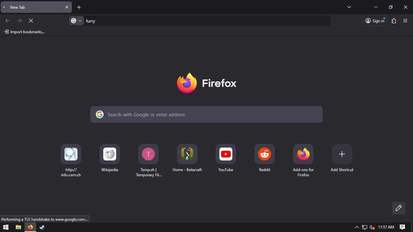This screenshot has width=413, height=232.
Task: Show hidden system tray icons
Action: pyautogui.click(x=357, y=227)
